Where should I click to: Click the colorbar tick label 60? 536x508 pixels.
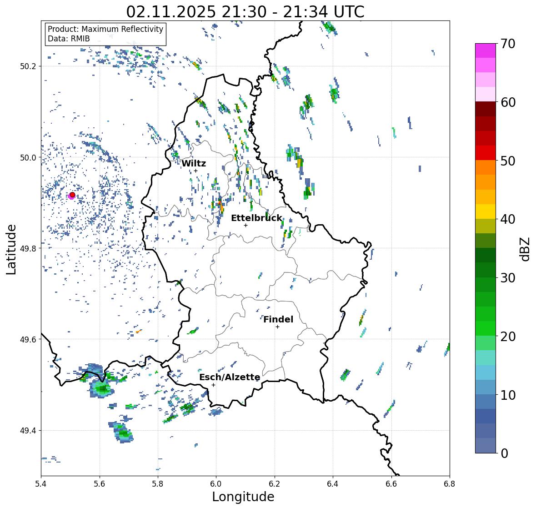coord(508,102)
